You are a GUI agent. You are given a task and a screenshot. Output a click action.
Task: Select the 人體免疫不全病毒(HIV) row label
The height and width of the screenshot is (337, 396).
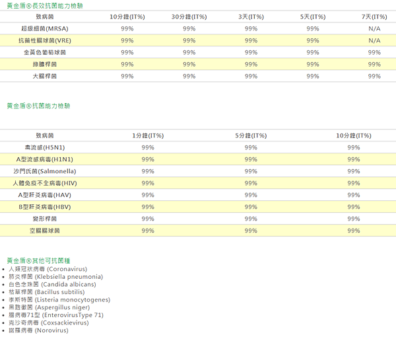45,183
